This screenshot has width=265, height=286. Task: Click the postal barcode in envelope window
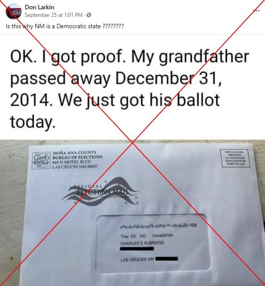pyautogui.click(x=159, y=226)
